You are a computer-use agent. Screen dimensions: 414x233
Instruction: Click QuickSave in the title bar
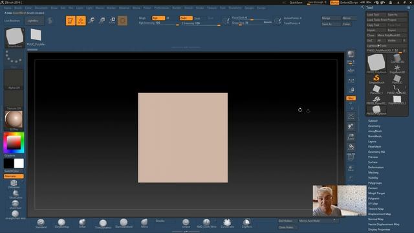pyautogui.click(x=296, y=3)
